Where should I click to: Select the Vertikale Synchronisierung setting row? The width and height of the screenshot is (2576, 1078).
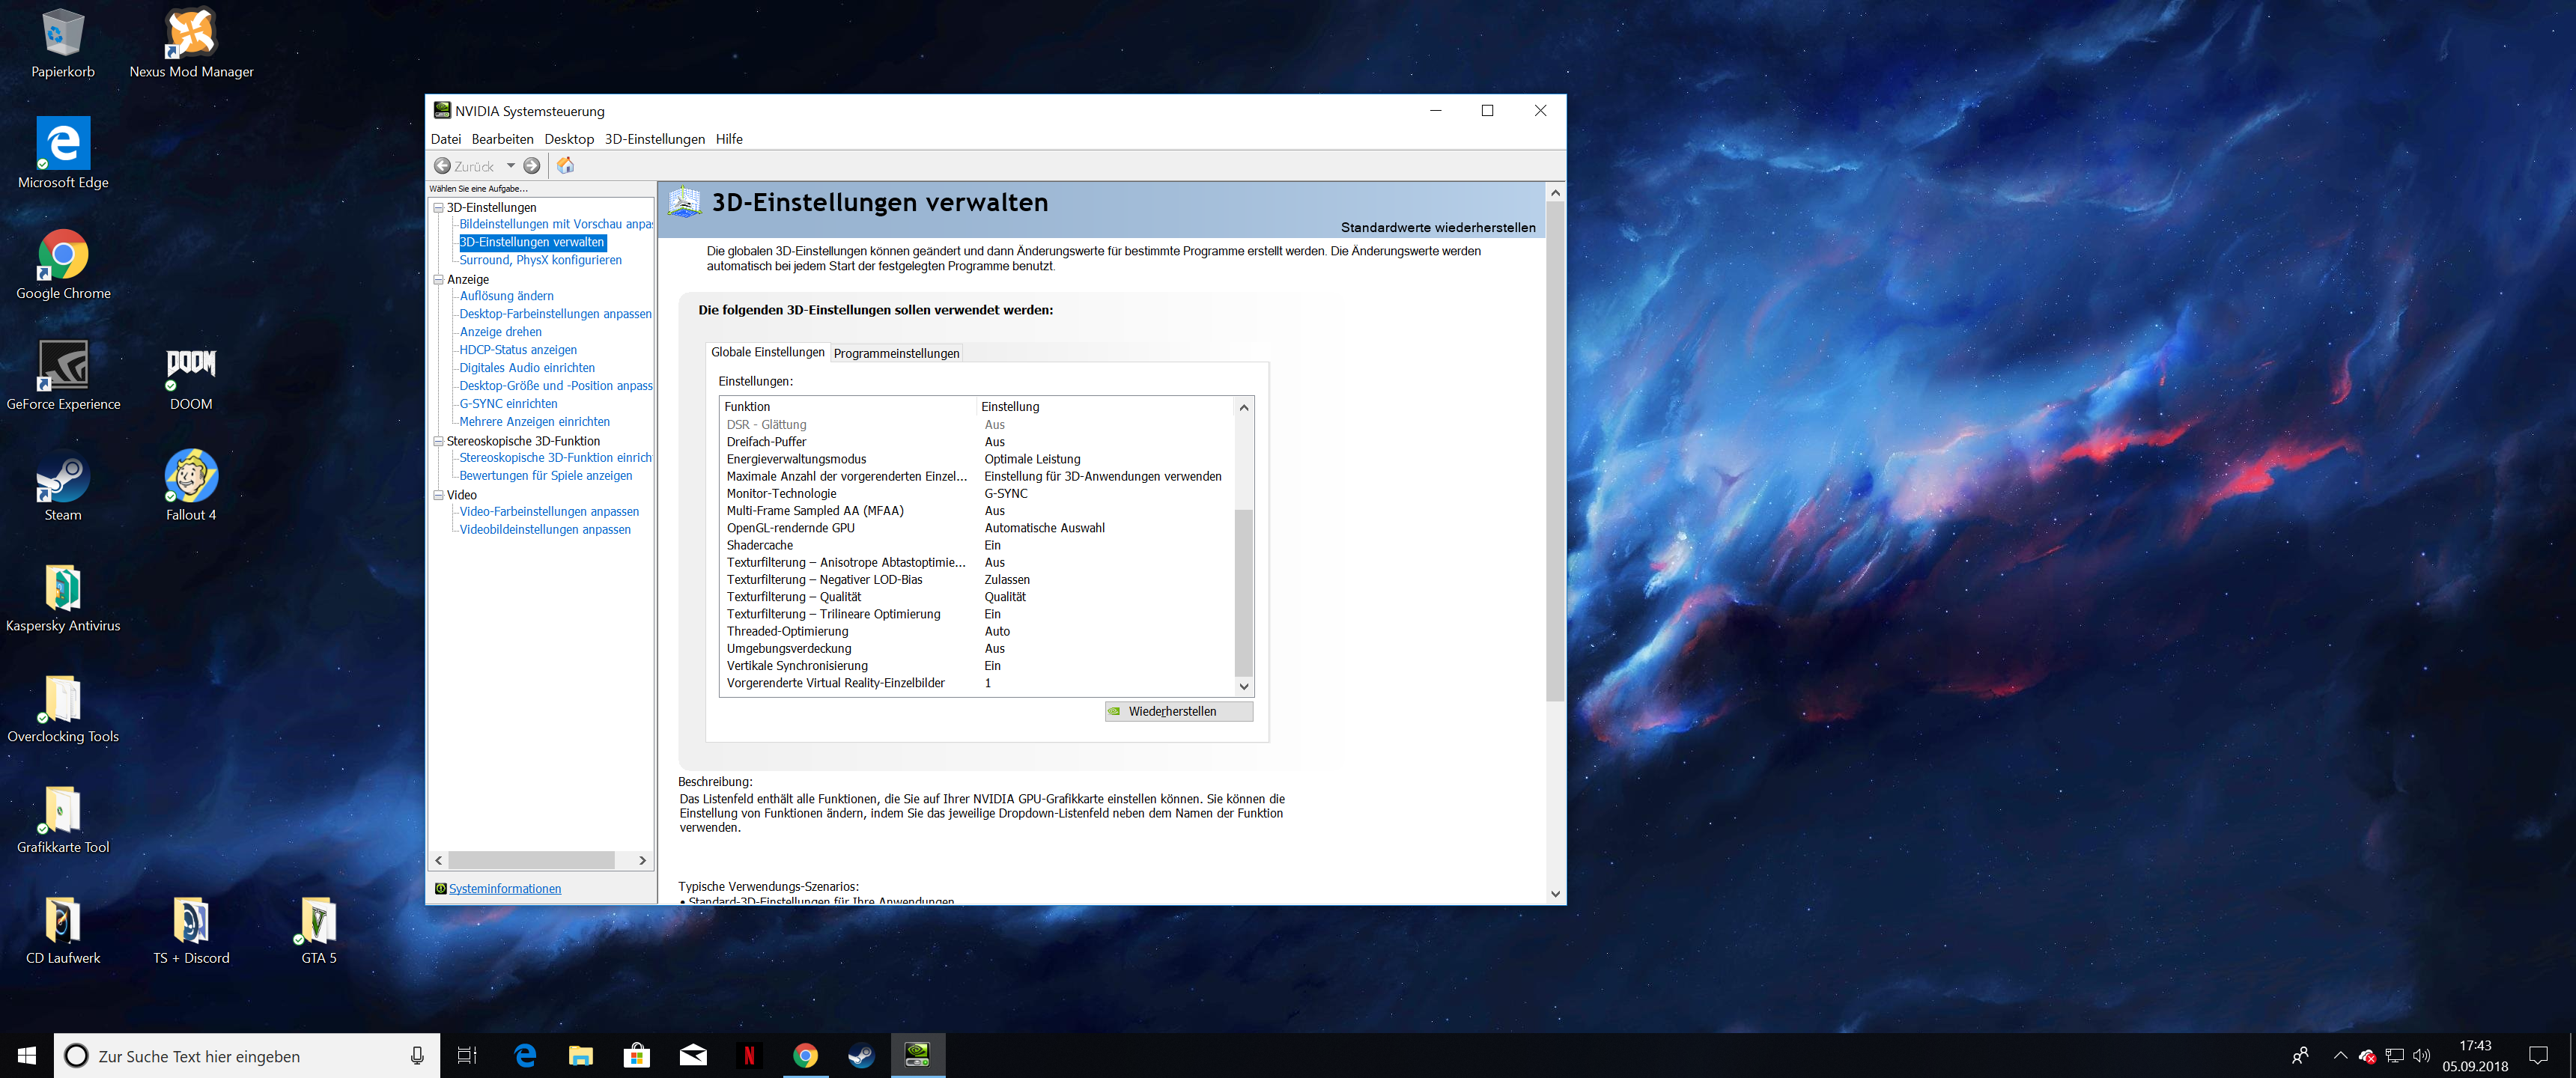coord(797,666)
